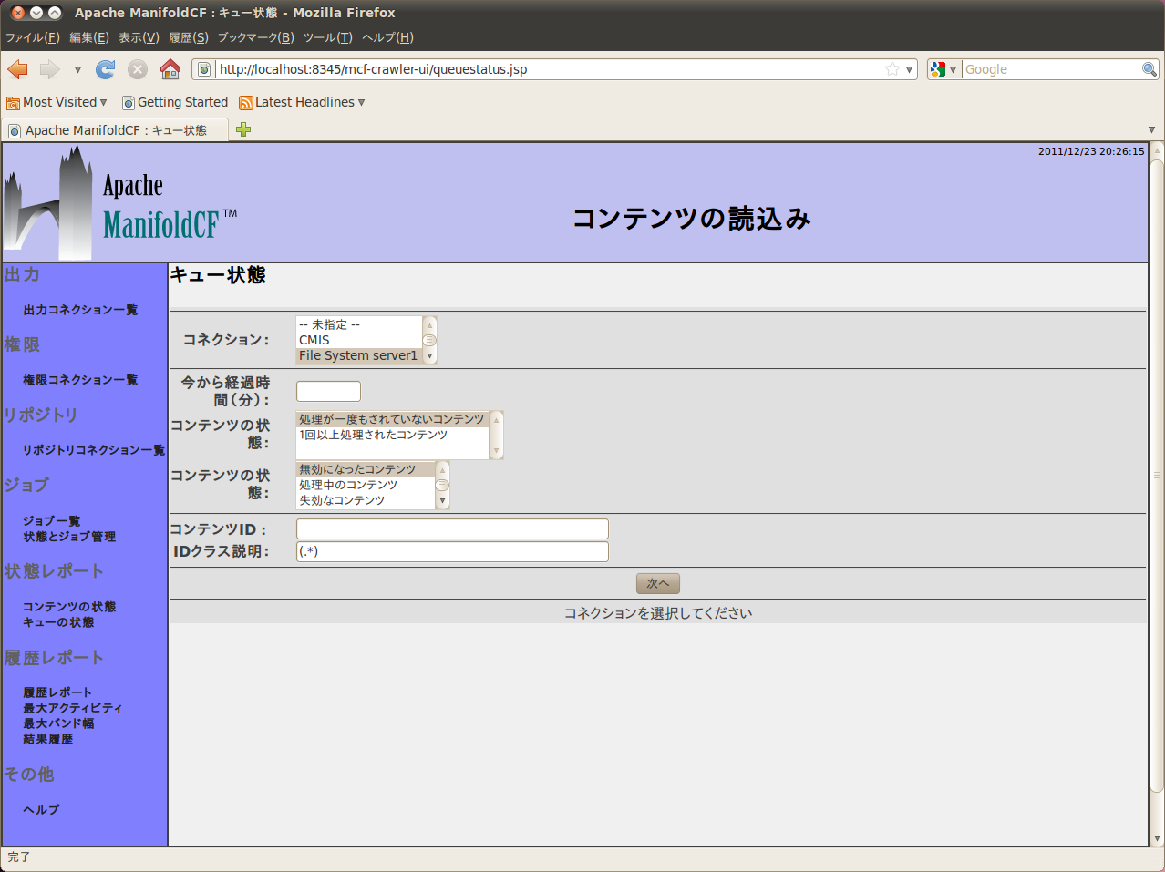Open a new tab with plus icon
Viewport: 1165px width, 872px height.
(x=243, y=129)
